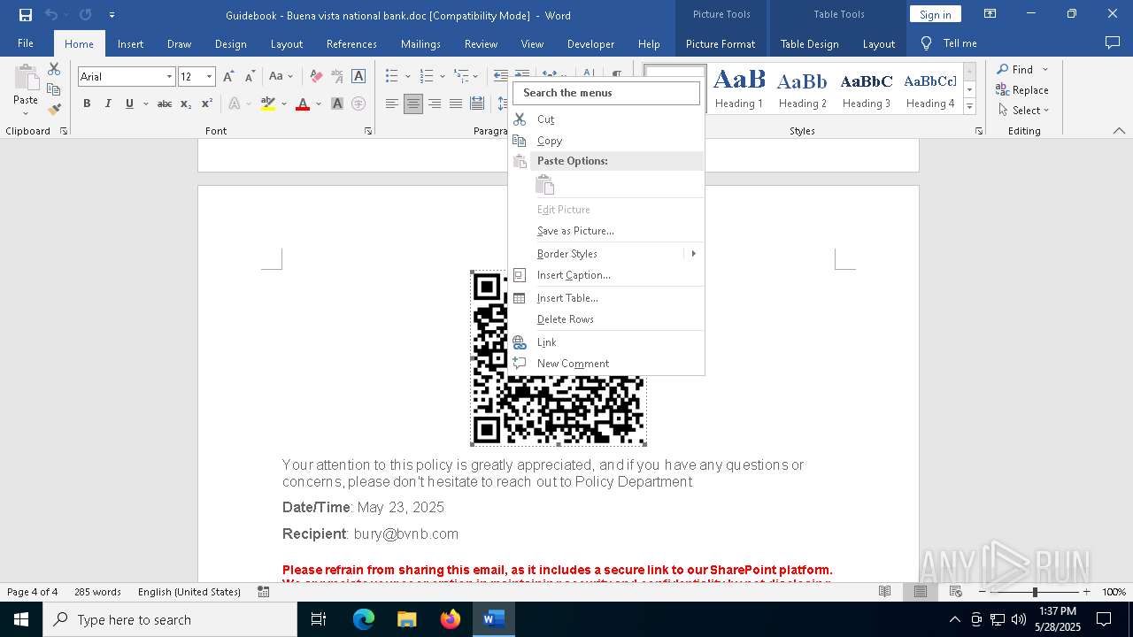Image resolution: width=1133 pixels, height=637 pixels.
Task: Toggle Bold formatting
Action: point(87,104)
